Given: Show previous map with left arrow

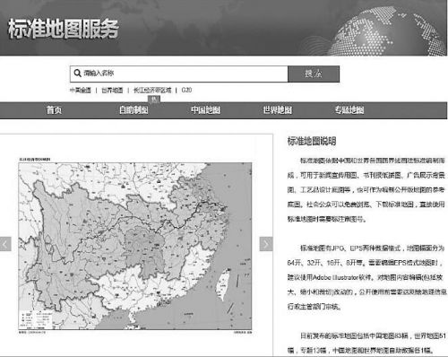Looking at the screenshot, I should (x=5, y=244).
